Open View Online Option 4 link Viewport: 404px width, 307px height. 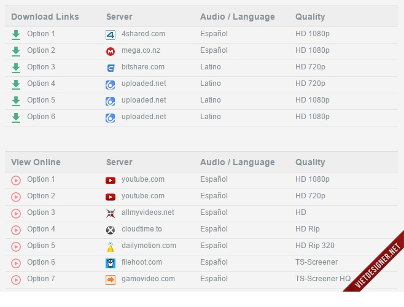point(41,229)
